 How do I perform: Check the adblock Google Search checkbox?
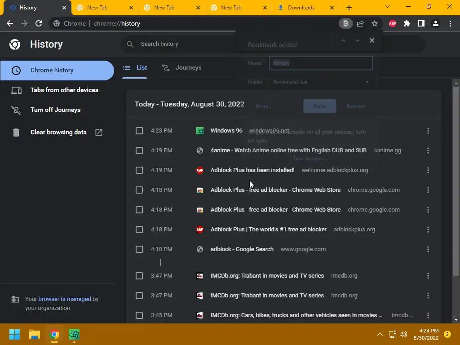(x=139, y=249)
